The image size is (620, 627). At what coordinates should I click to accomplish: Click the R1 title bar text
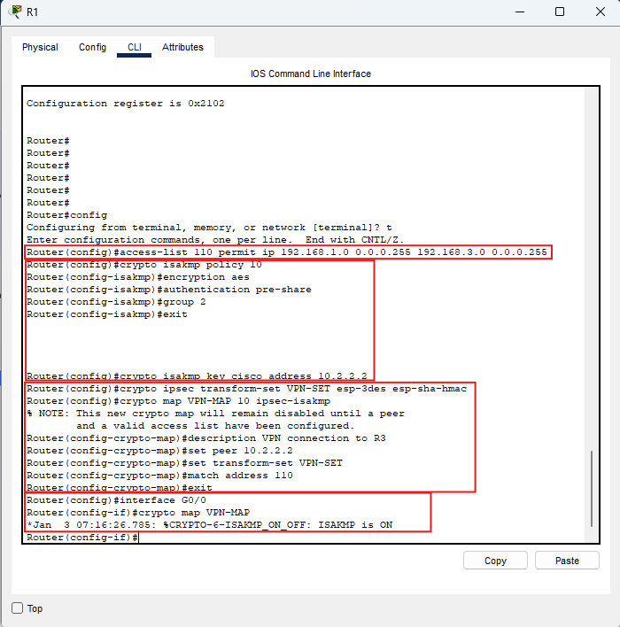(33, 12)
